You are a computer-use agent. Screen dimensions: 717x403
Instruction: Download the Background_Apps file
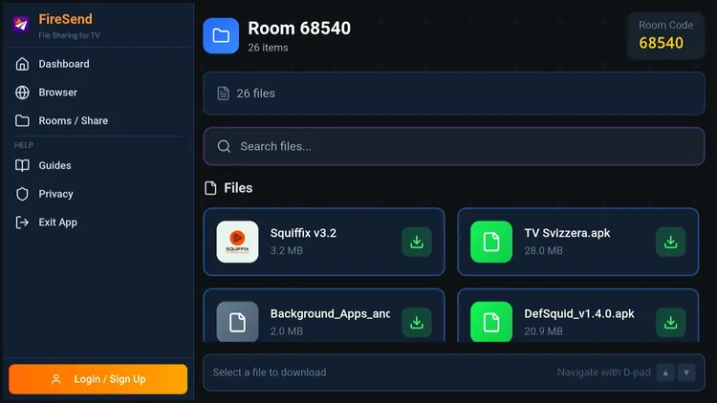[x=417, y=323]
